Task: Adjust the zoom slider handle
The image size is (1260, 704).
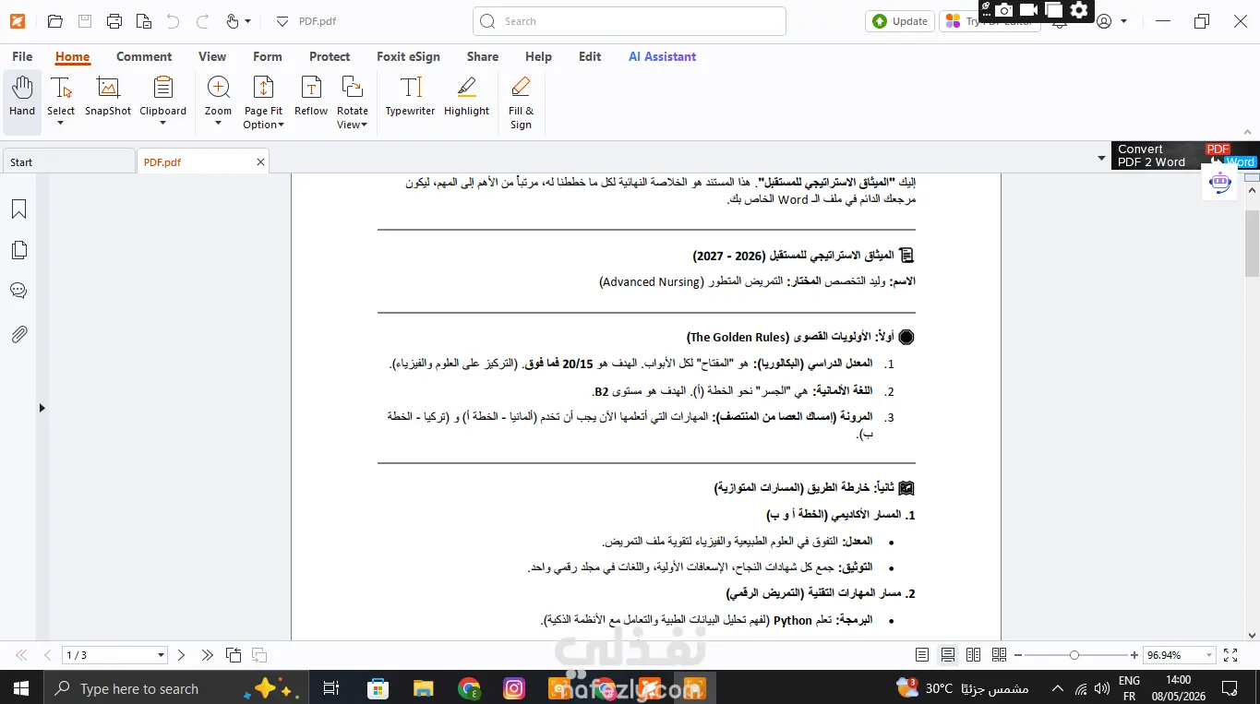Action: pyautogui.click(x=1074, y=655)
